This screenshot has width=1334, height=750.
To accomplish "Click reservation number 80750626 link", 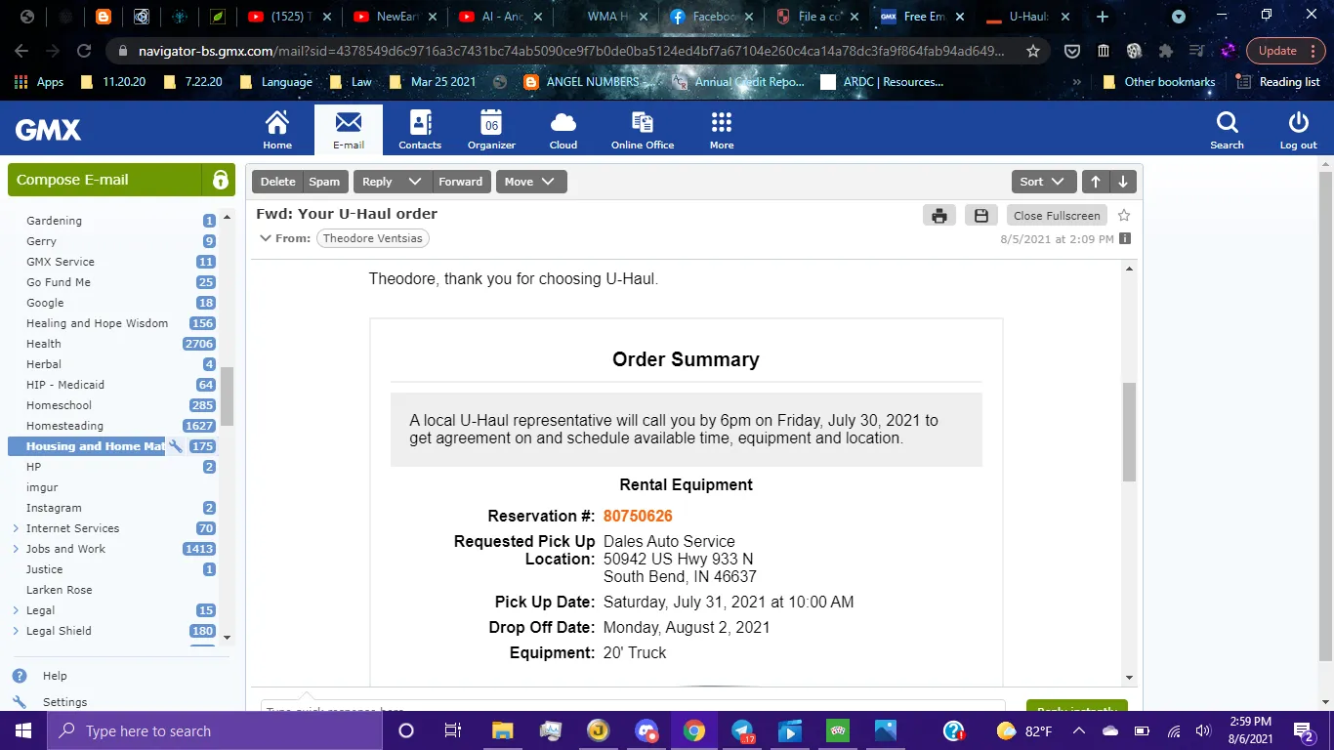I will tap(638, 516).
